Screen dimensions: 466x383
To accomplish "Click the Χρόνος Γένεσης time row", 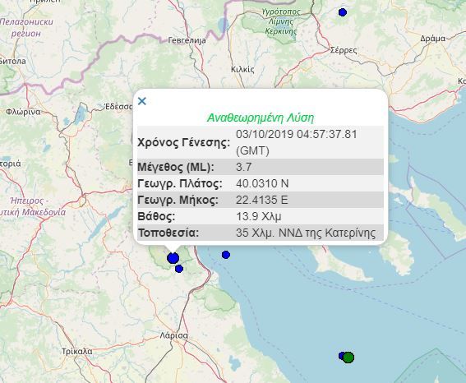I will (261, 142).
